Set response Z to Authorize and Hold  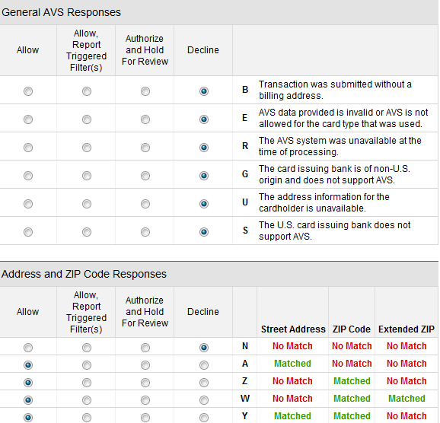[145, 383]
